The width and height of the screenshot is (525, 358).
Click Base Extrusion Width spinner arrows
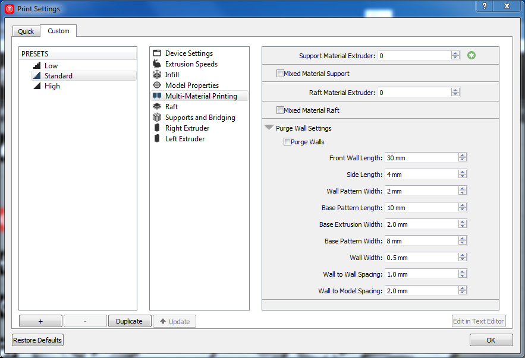pos(463,224)
